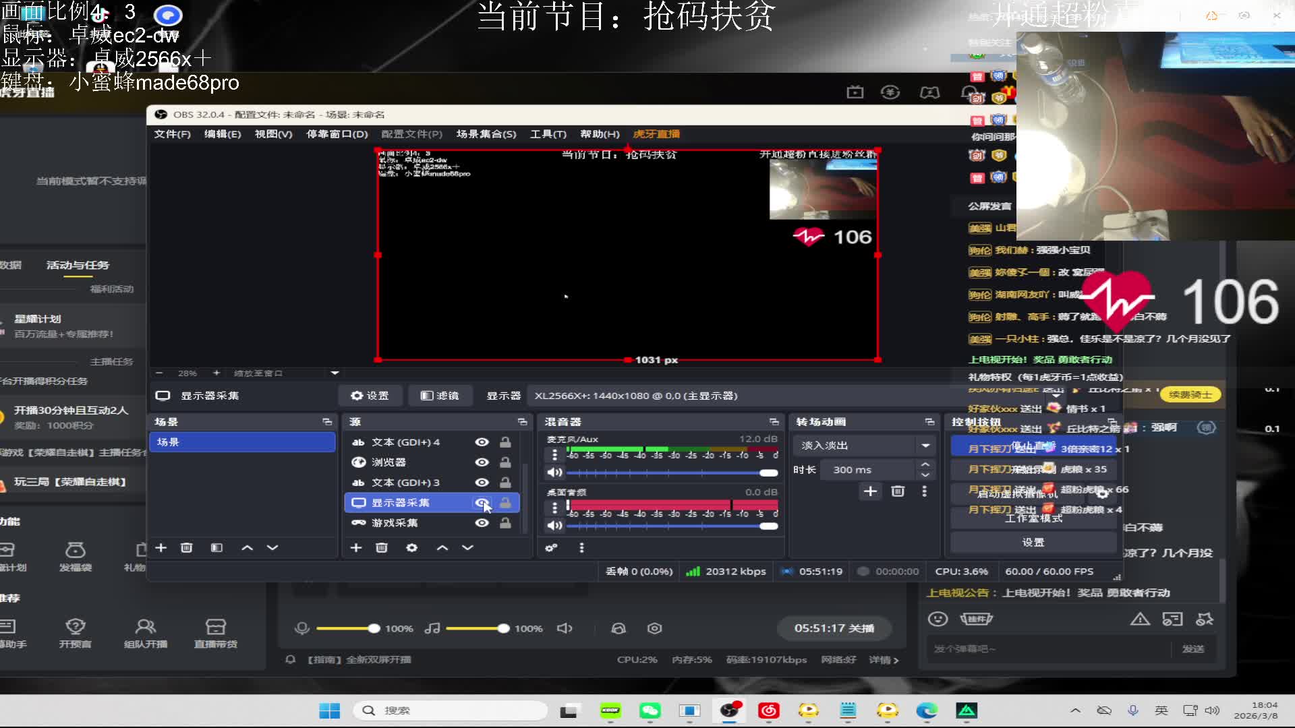Open source properties gear icon

[x=411, y=548]
